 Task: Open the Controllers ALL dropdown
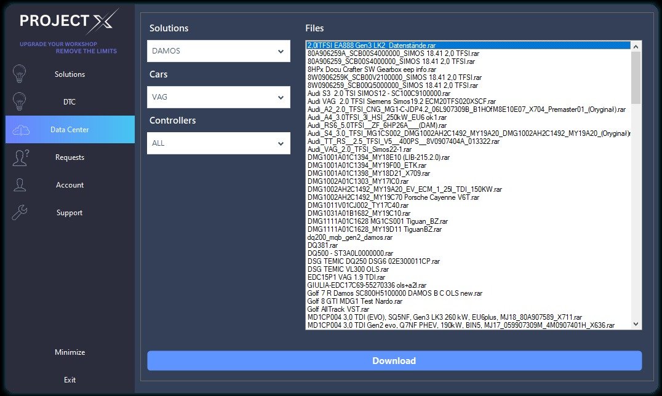(x=218, y=143)
